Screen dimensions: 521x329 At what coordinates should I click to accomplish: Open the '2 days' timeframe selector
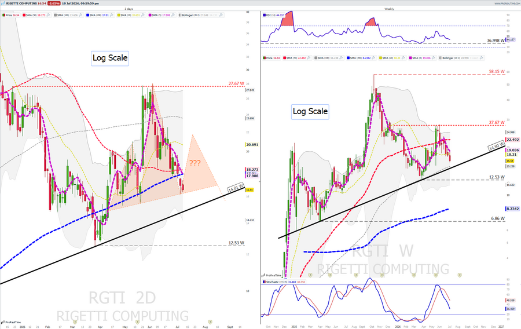129,9
